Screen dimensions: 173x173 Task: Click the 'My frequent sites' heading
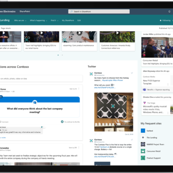click(x=151, y=123)
